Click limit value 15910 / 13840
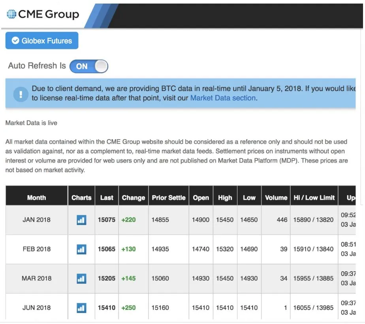This screenshot has height=324, width=365. click(313, 249)
